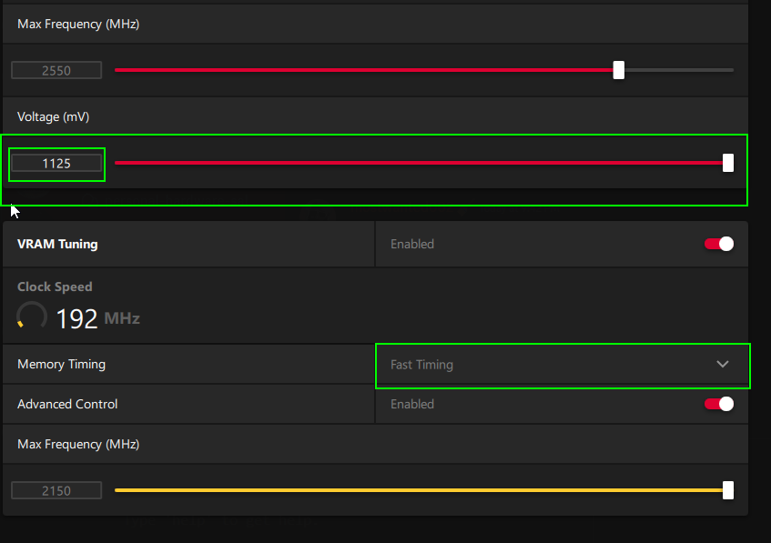Click the VRAM Tuning heading

pos(57,244)
